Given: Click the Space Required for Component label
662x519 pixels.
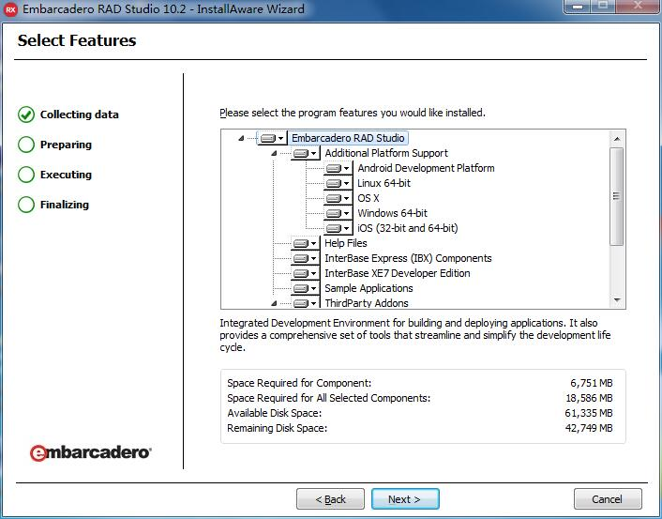Looking at the screenshot, I should click(x=299, y=383).
